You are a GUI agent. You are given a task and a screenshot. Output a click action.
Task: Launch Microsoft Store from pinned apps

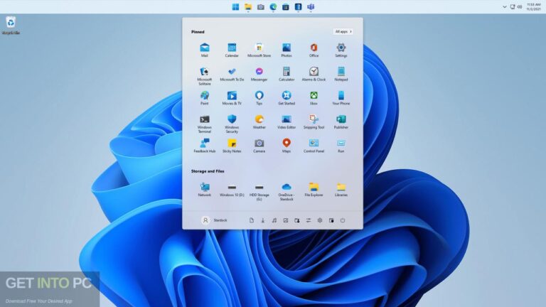[259, 50]
